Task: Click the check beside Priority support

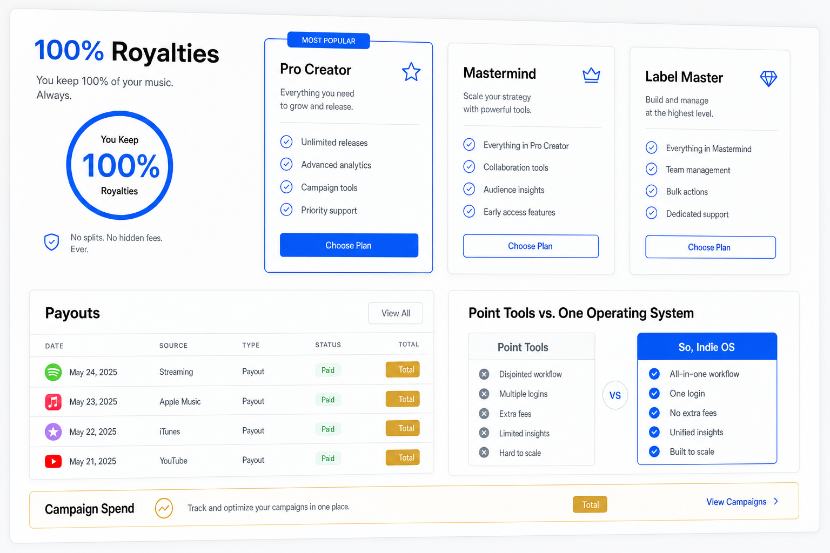Action: pyautogui.click(x=286, y=210)
